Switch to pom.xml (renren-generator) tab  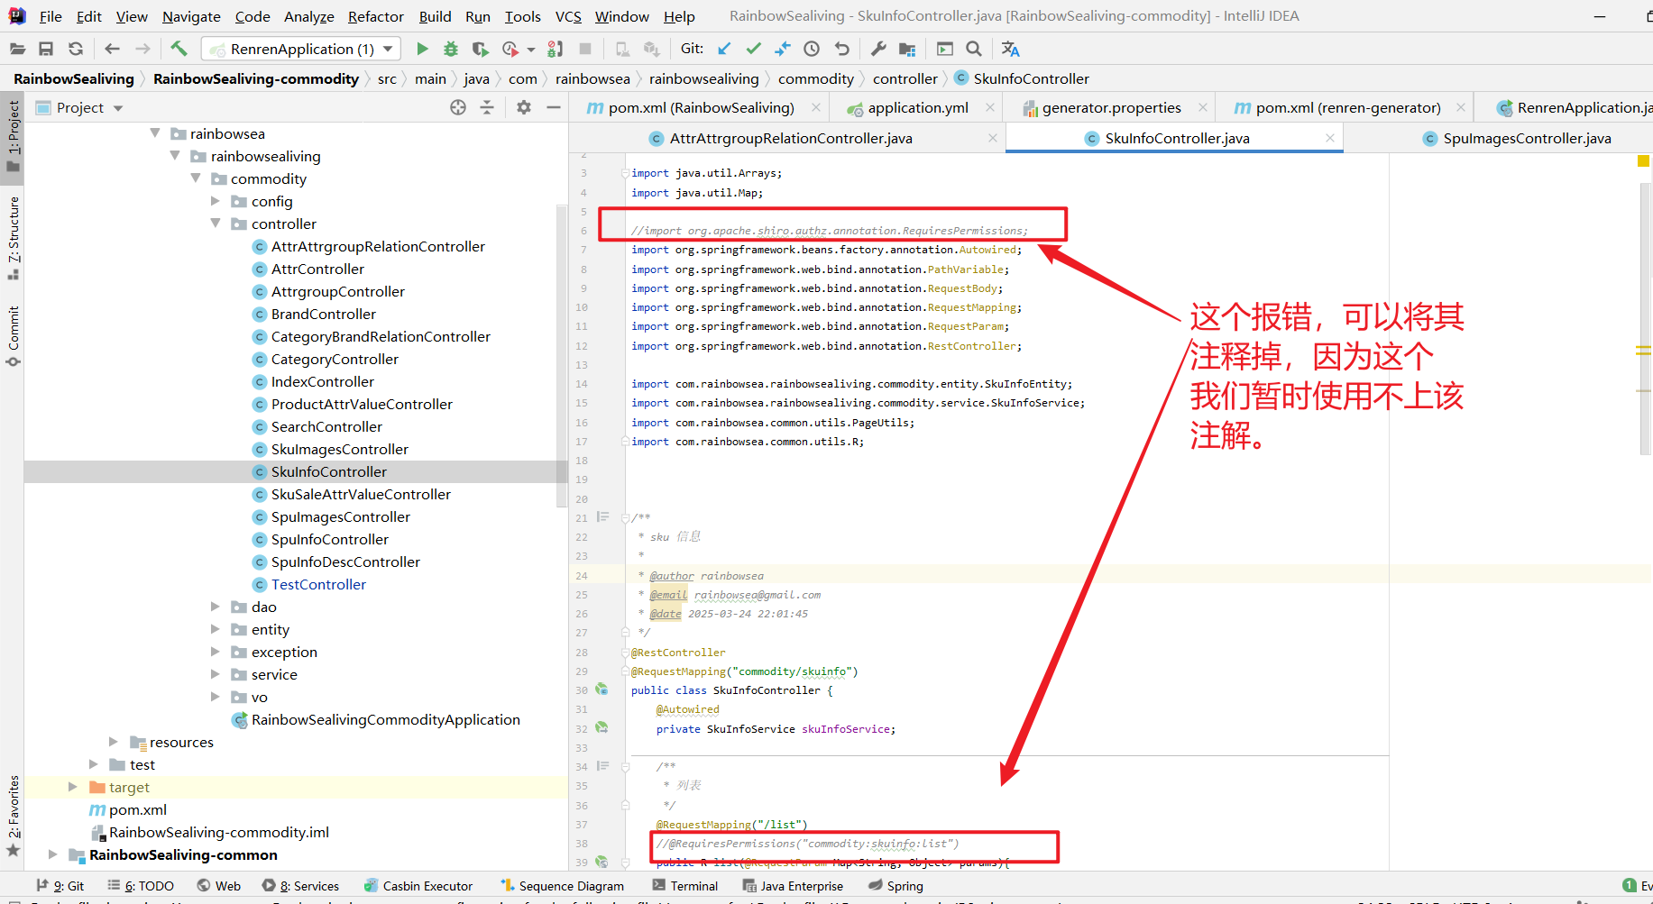[1348, 108]
